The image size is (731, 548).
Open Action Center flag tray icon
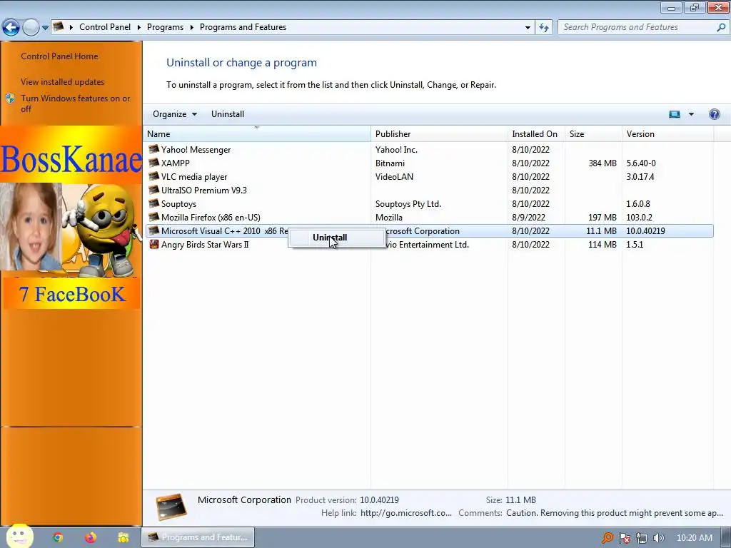point(624,538)
